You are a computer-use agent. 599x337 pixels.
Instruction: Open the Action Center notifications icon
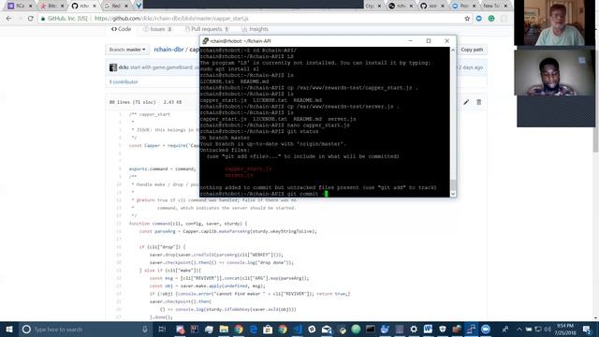pyautogui.click(x=587, y=329)
